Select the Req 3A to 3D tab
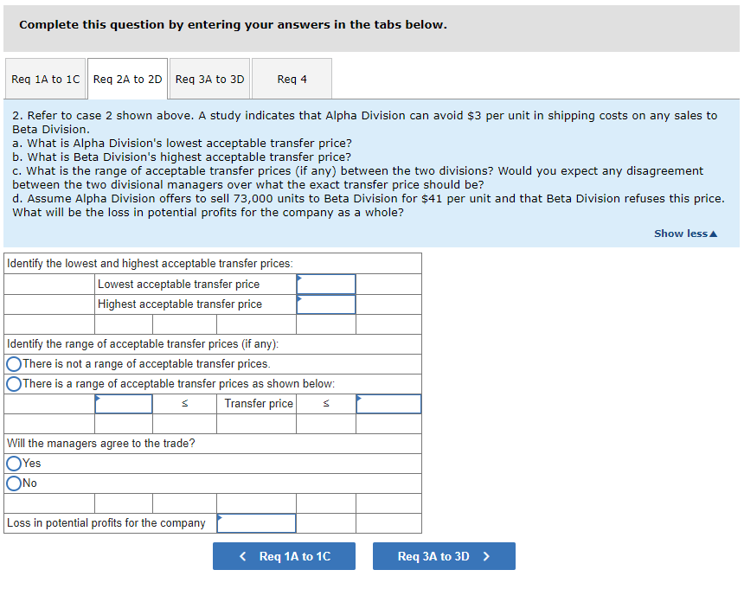This screenshot has width=744, height=589. pos(209,78)
